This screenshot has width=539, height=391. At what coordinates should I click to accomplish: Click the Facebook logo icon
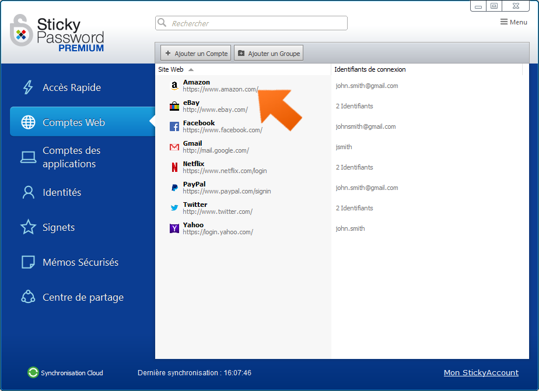click(x=174, y=126)
